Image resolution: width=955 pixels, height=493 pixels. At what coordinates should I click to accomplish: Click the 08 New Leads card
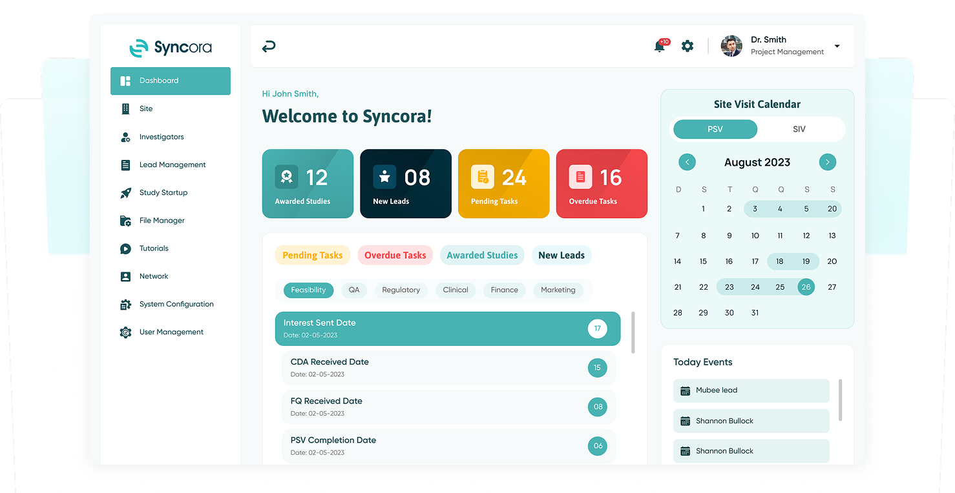click(406, 184)
